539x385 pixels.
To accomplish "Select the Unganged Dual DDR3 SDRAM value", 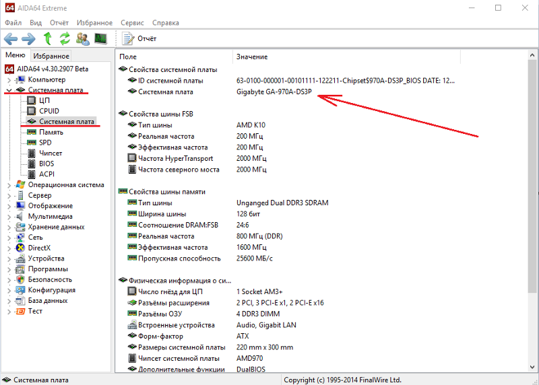I will tap(282, 203).
